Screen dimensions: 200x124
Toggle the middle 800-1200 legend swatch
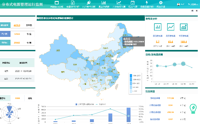coord(131,83)
